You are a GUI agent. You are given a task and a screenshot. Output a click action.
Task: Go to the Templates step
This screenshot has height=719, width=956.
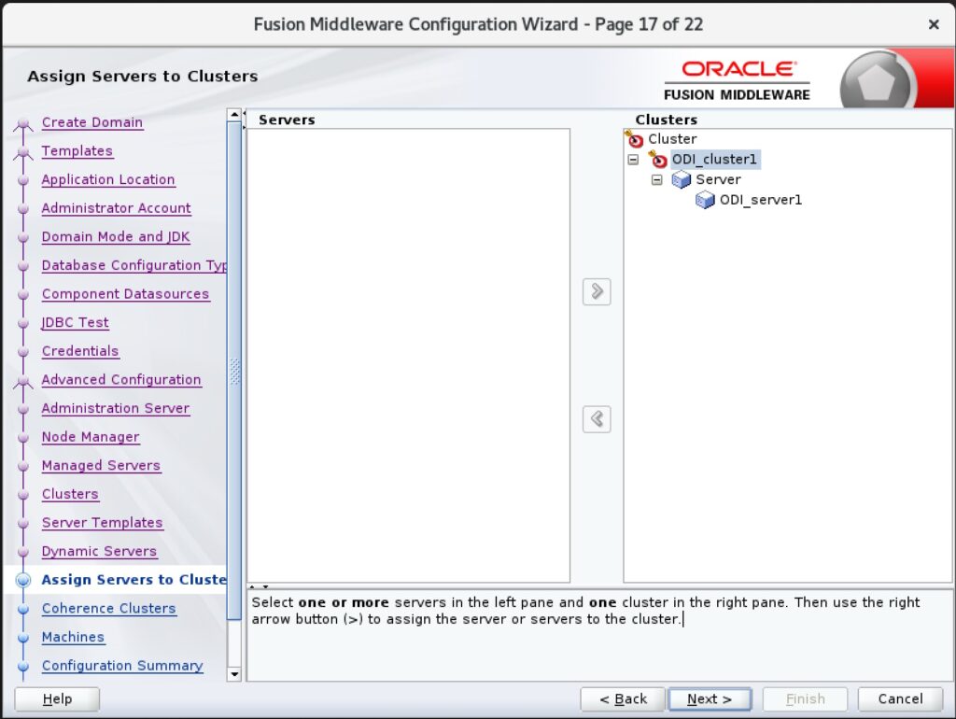[77, 151]
